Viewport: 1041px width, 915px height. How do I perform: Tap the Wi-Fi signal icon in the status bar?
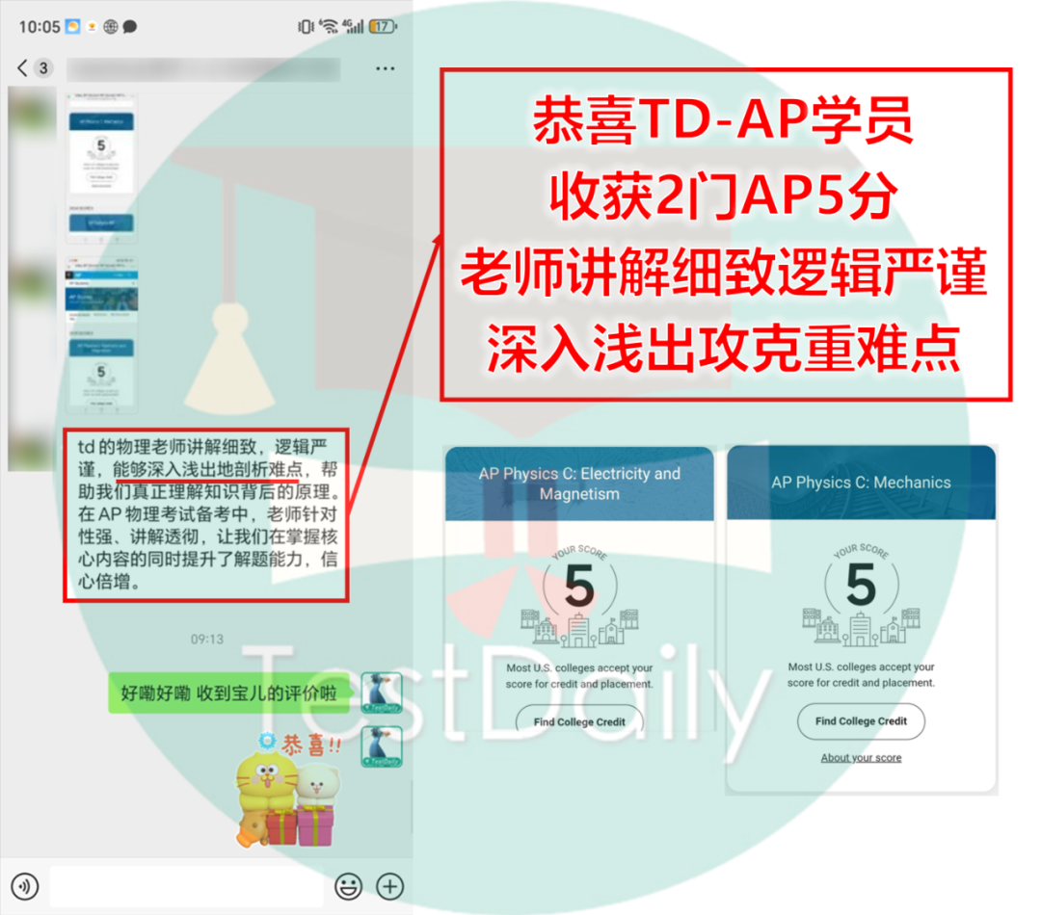[329, 26]
